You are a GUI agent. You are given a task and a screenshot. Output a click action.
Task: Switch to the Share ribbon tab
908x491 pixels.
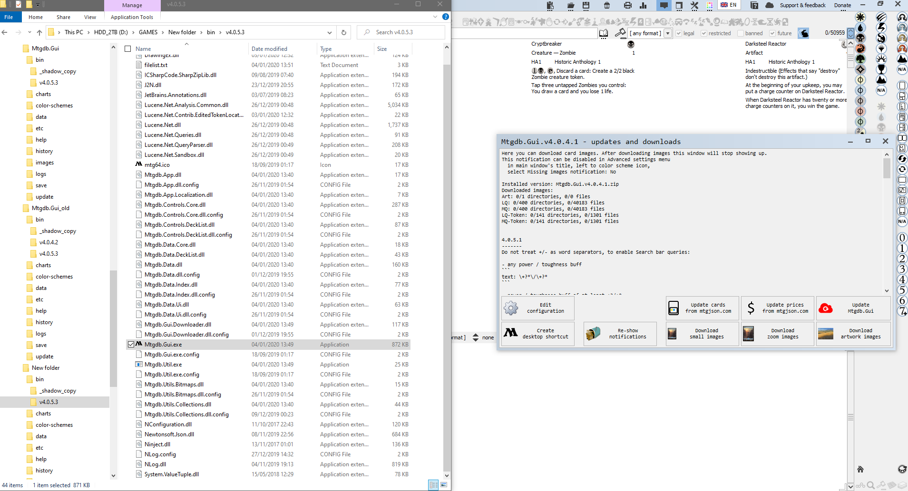click(x=63, y=17)
